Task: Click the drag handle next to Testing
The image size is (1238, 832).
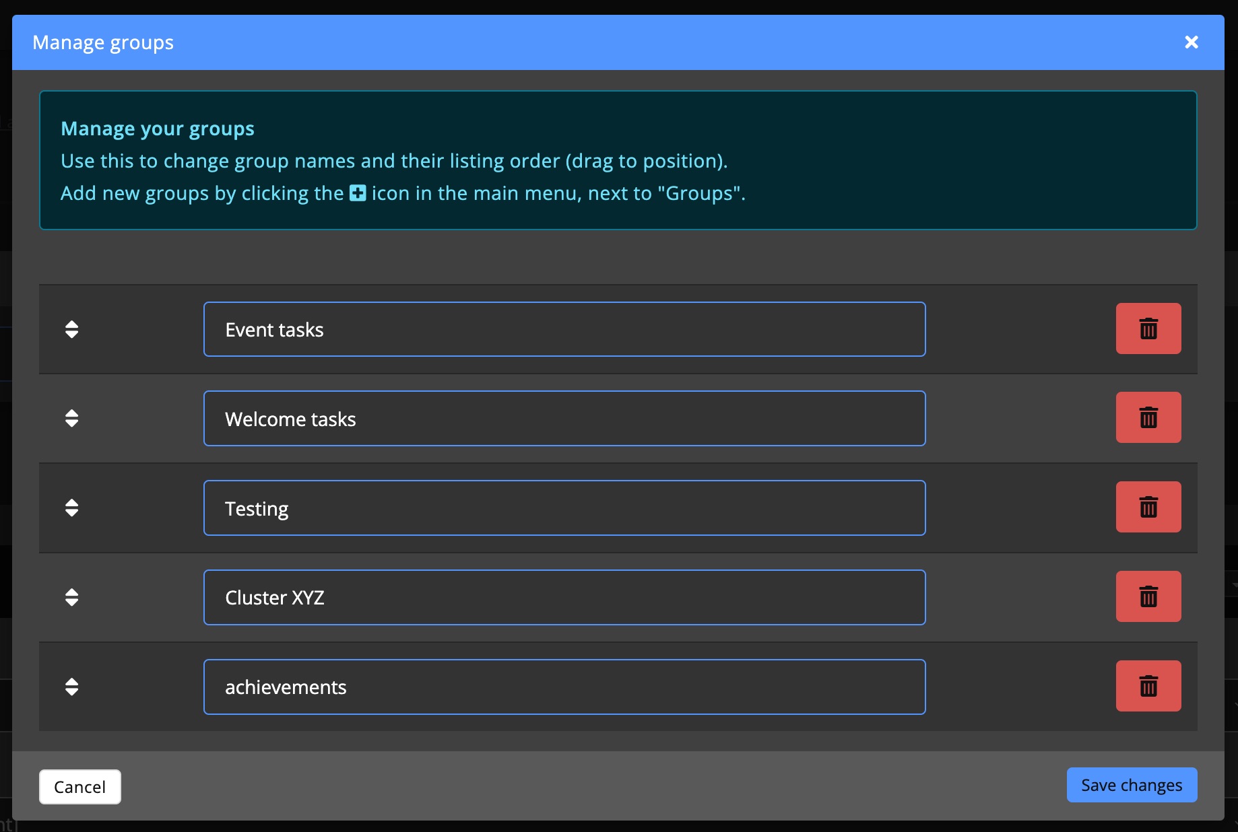Action: click(71, 508)
